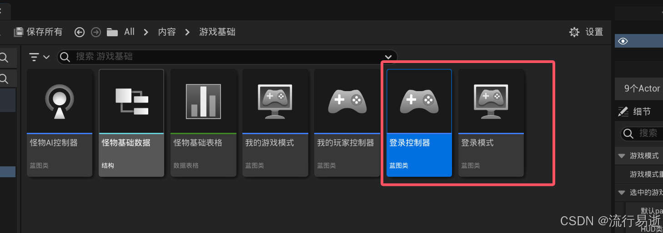
Task: Select the 登录模式 blueprint asset
Action: point(491,123)
